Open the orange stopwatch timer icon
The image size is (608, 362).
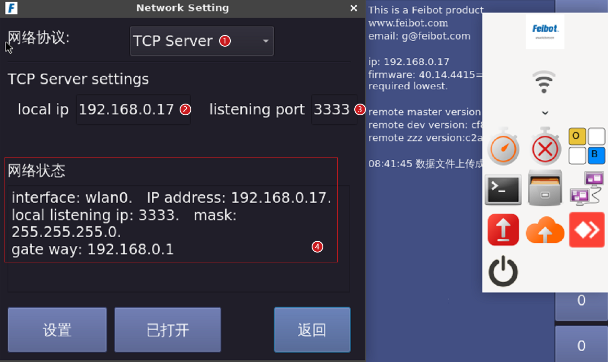[503, 146]
